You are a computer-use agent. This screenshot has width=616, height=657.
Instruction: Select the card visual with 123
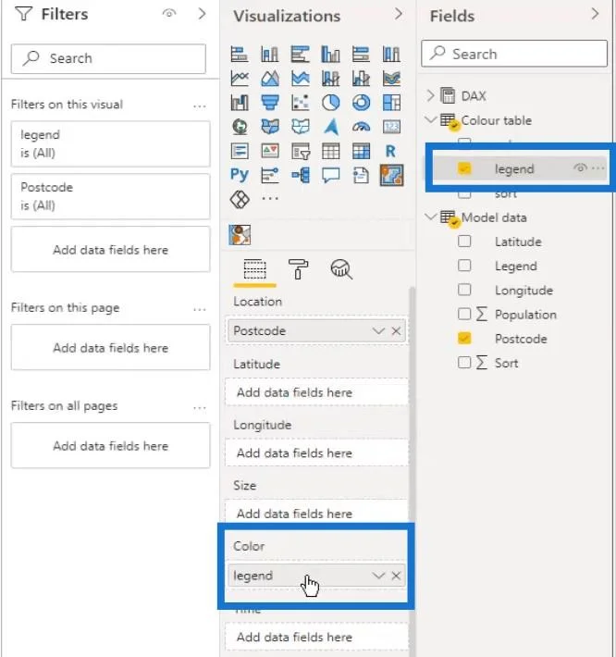[391, 127]
